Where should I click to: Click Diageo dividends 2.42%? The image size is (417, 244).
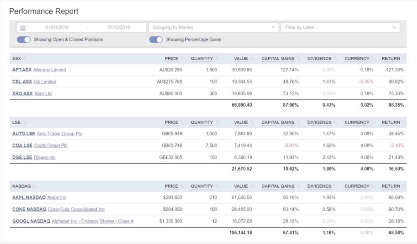pyautogui.click(x=329, y=158)
